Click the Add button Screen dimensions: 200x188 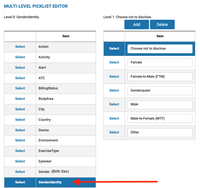pyautogui.click(x=137, y=24)
